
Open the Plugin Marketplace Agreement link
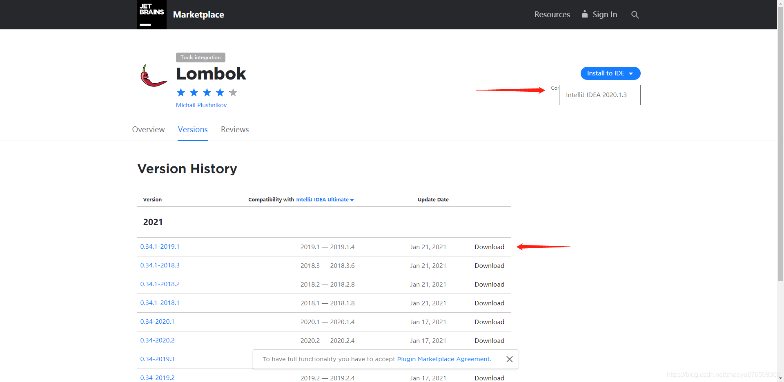443,359
